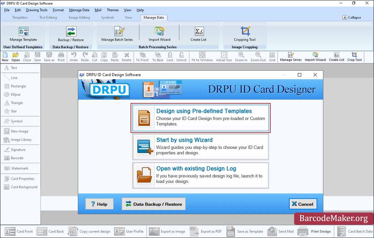Switch to the Templates ribbon tab
The image size is (374, 238).
(20, 17)
